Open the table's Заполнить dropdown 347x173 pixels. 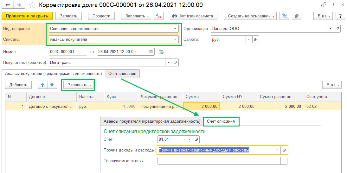pos(78,85)
